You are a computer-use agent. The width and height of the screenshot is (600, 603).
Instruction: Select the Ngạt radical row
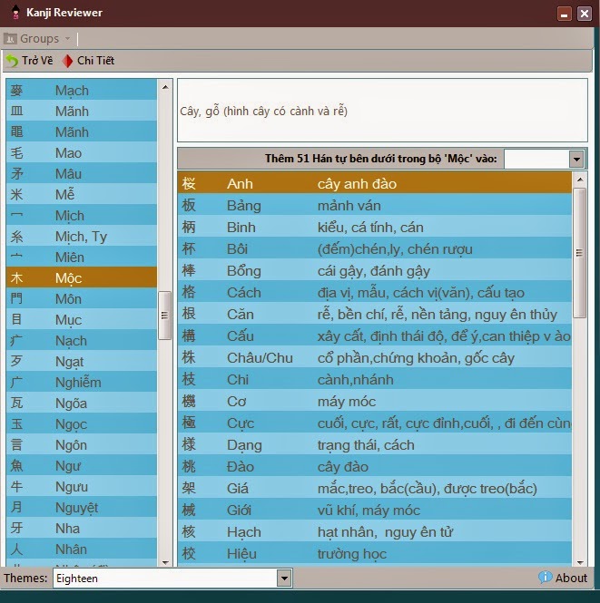[x=82, y=362]
